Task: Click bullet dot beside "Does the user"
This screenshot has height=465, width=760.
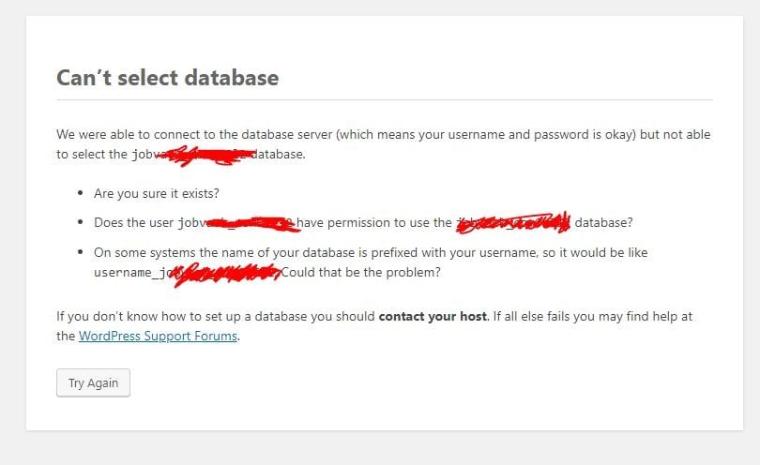Action: (80, 223)
